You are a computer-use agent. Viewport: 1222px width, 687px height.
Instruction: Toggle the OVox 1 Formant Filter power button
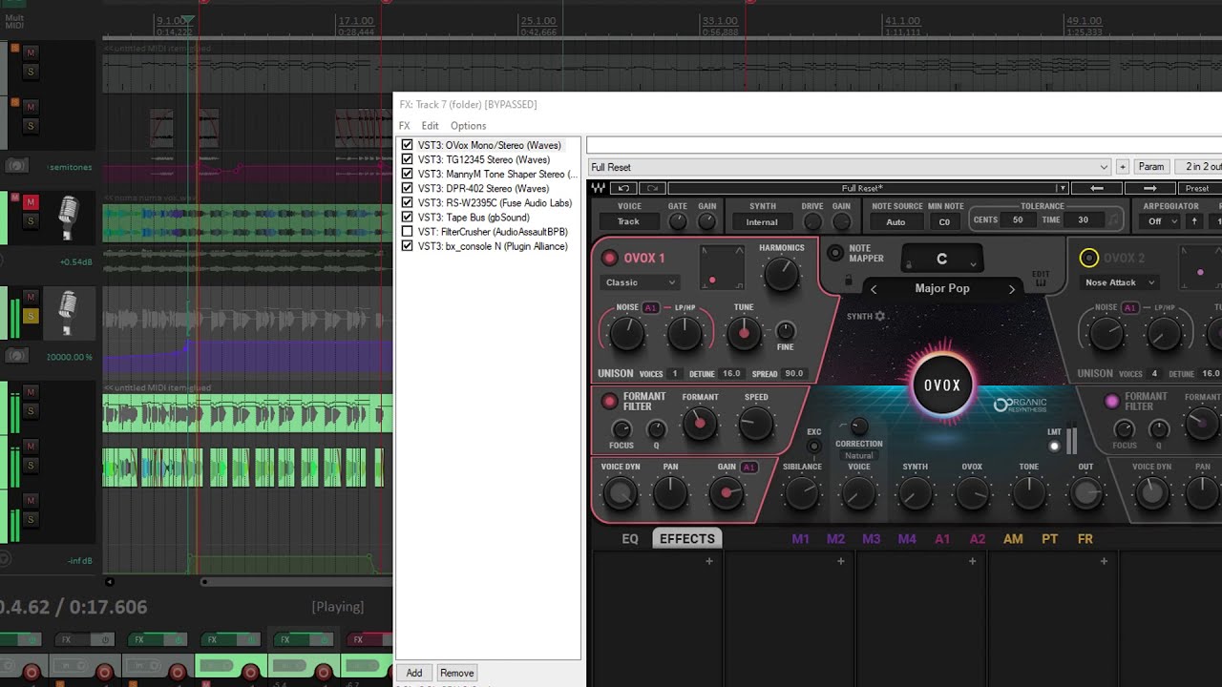(x=609, y=402)
